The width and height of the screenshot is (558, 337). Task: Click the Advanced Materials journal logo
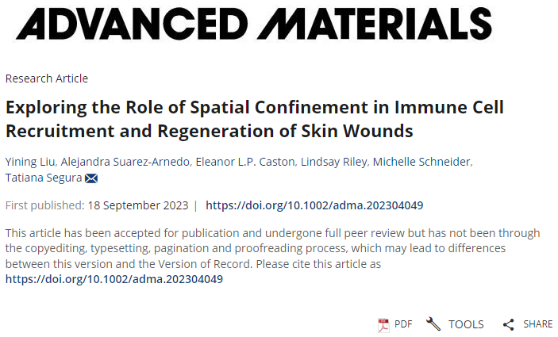(253, 24)
